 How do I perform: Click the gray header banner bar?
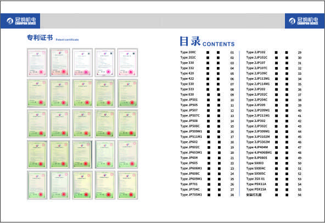coord(162,21)
